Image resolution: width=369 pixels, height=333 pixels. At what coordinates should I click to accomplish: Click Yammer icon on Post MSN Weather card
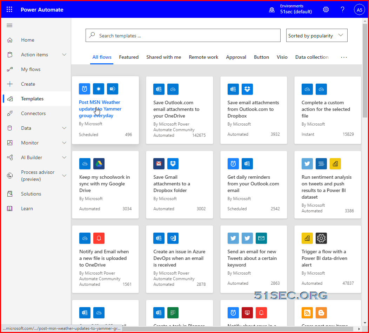[113, 89]
